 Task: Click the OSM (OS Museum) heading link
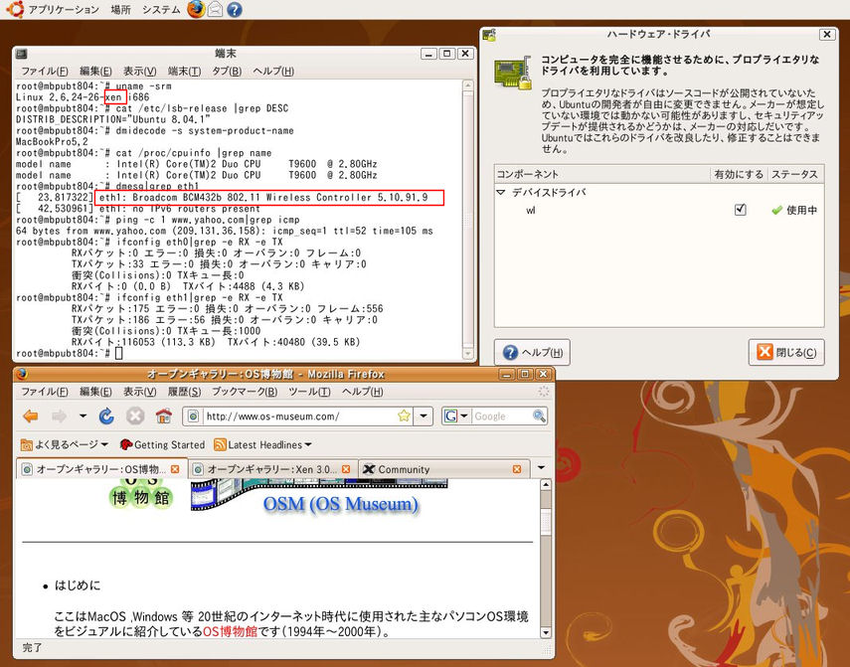click(341, 504)
